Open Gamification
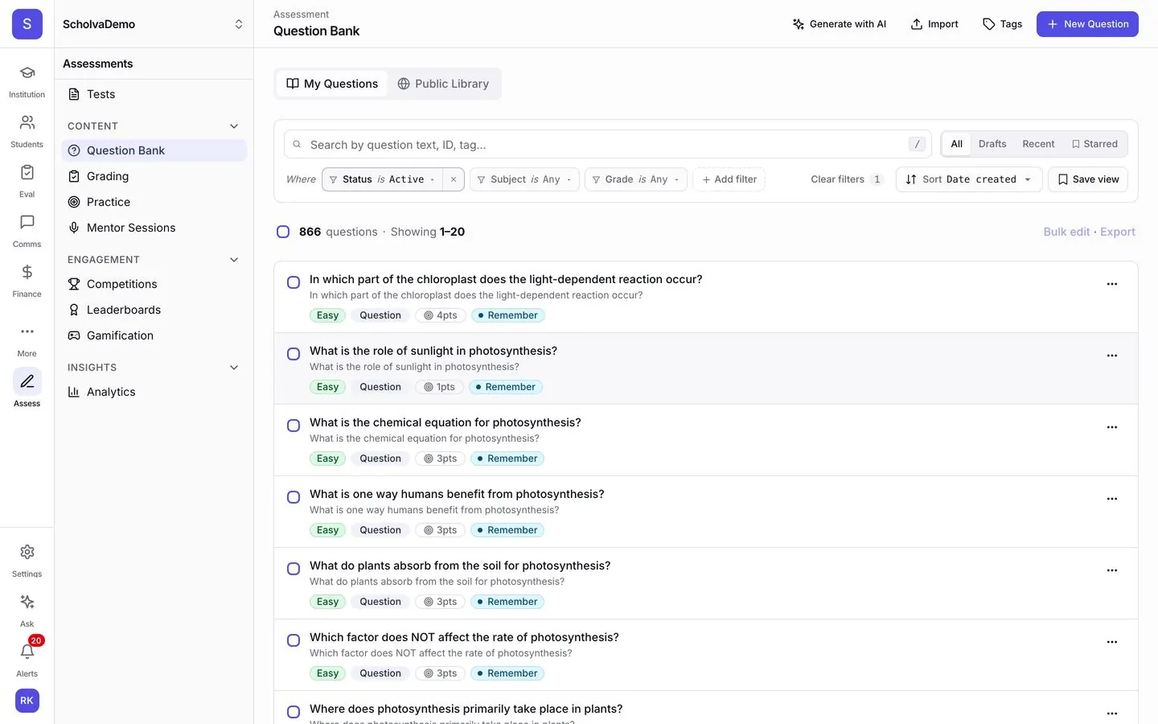 tap(154, 335)
